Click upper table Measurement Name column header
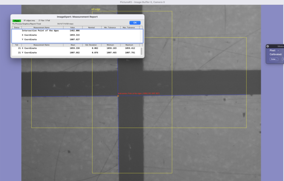This screenshot has height=181, width=284. (x=42, y=27)
